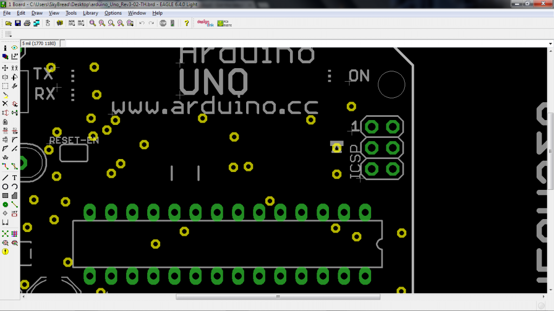Select the Delete (X) tool
This screenshot has width=554, height=311.
(5, 104)
